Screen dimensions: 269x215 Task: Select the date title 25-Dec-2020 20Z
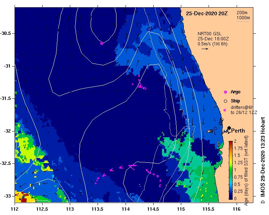pos(207,13)
